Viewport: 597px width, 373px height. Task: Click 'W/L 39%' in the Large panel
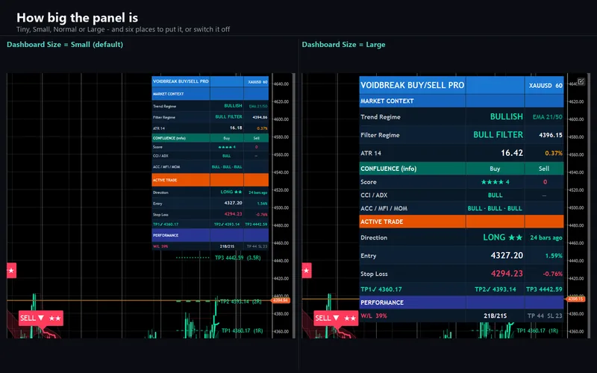point(374,316)
